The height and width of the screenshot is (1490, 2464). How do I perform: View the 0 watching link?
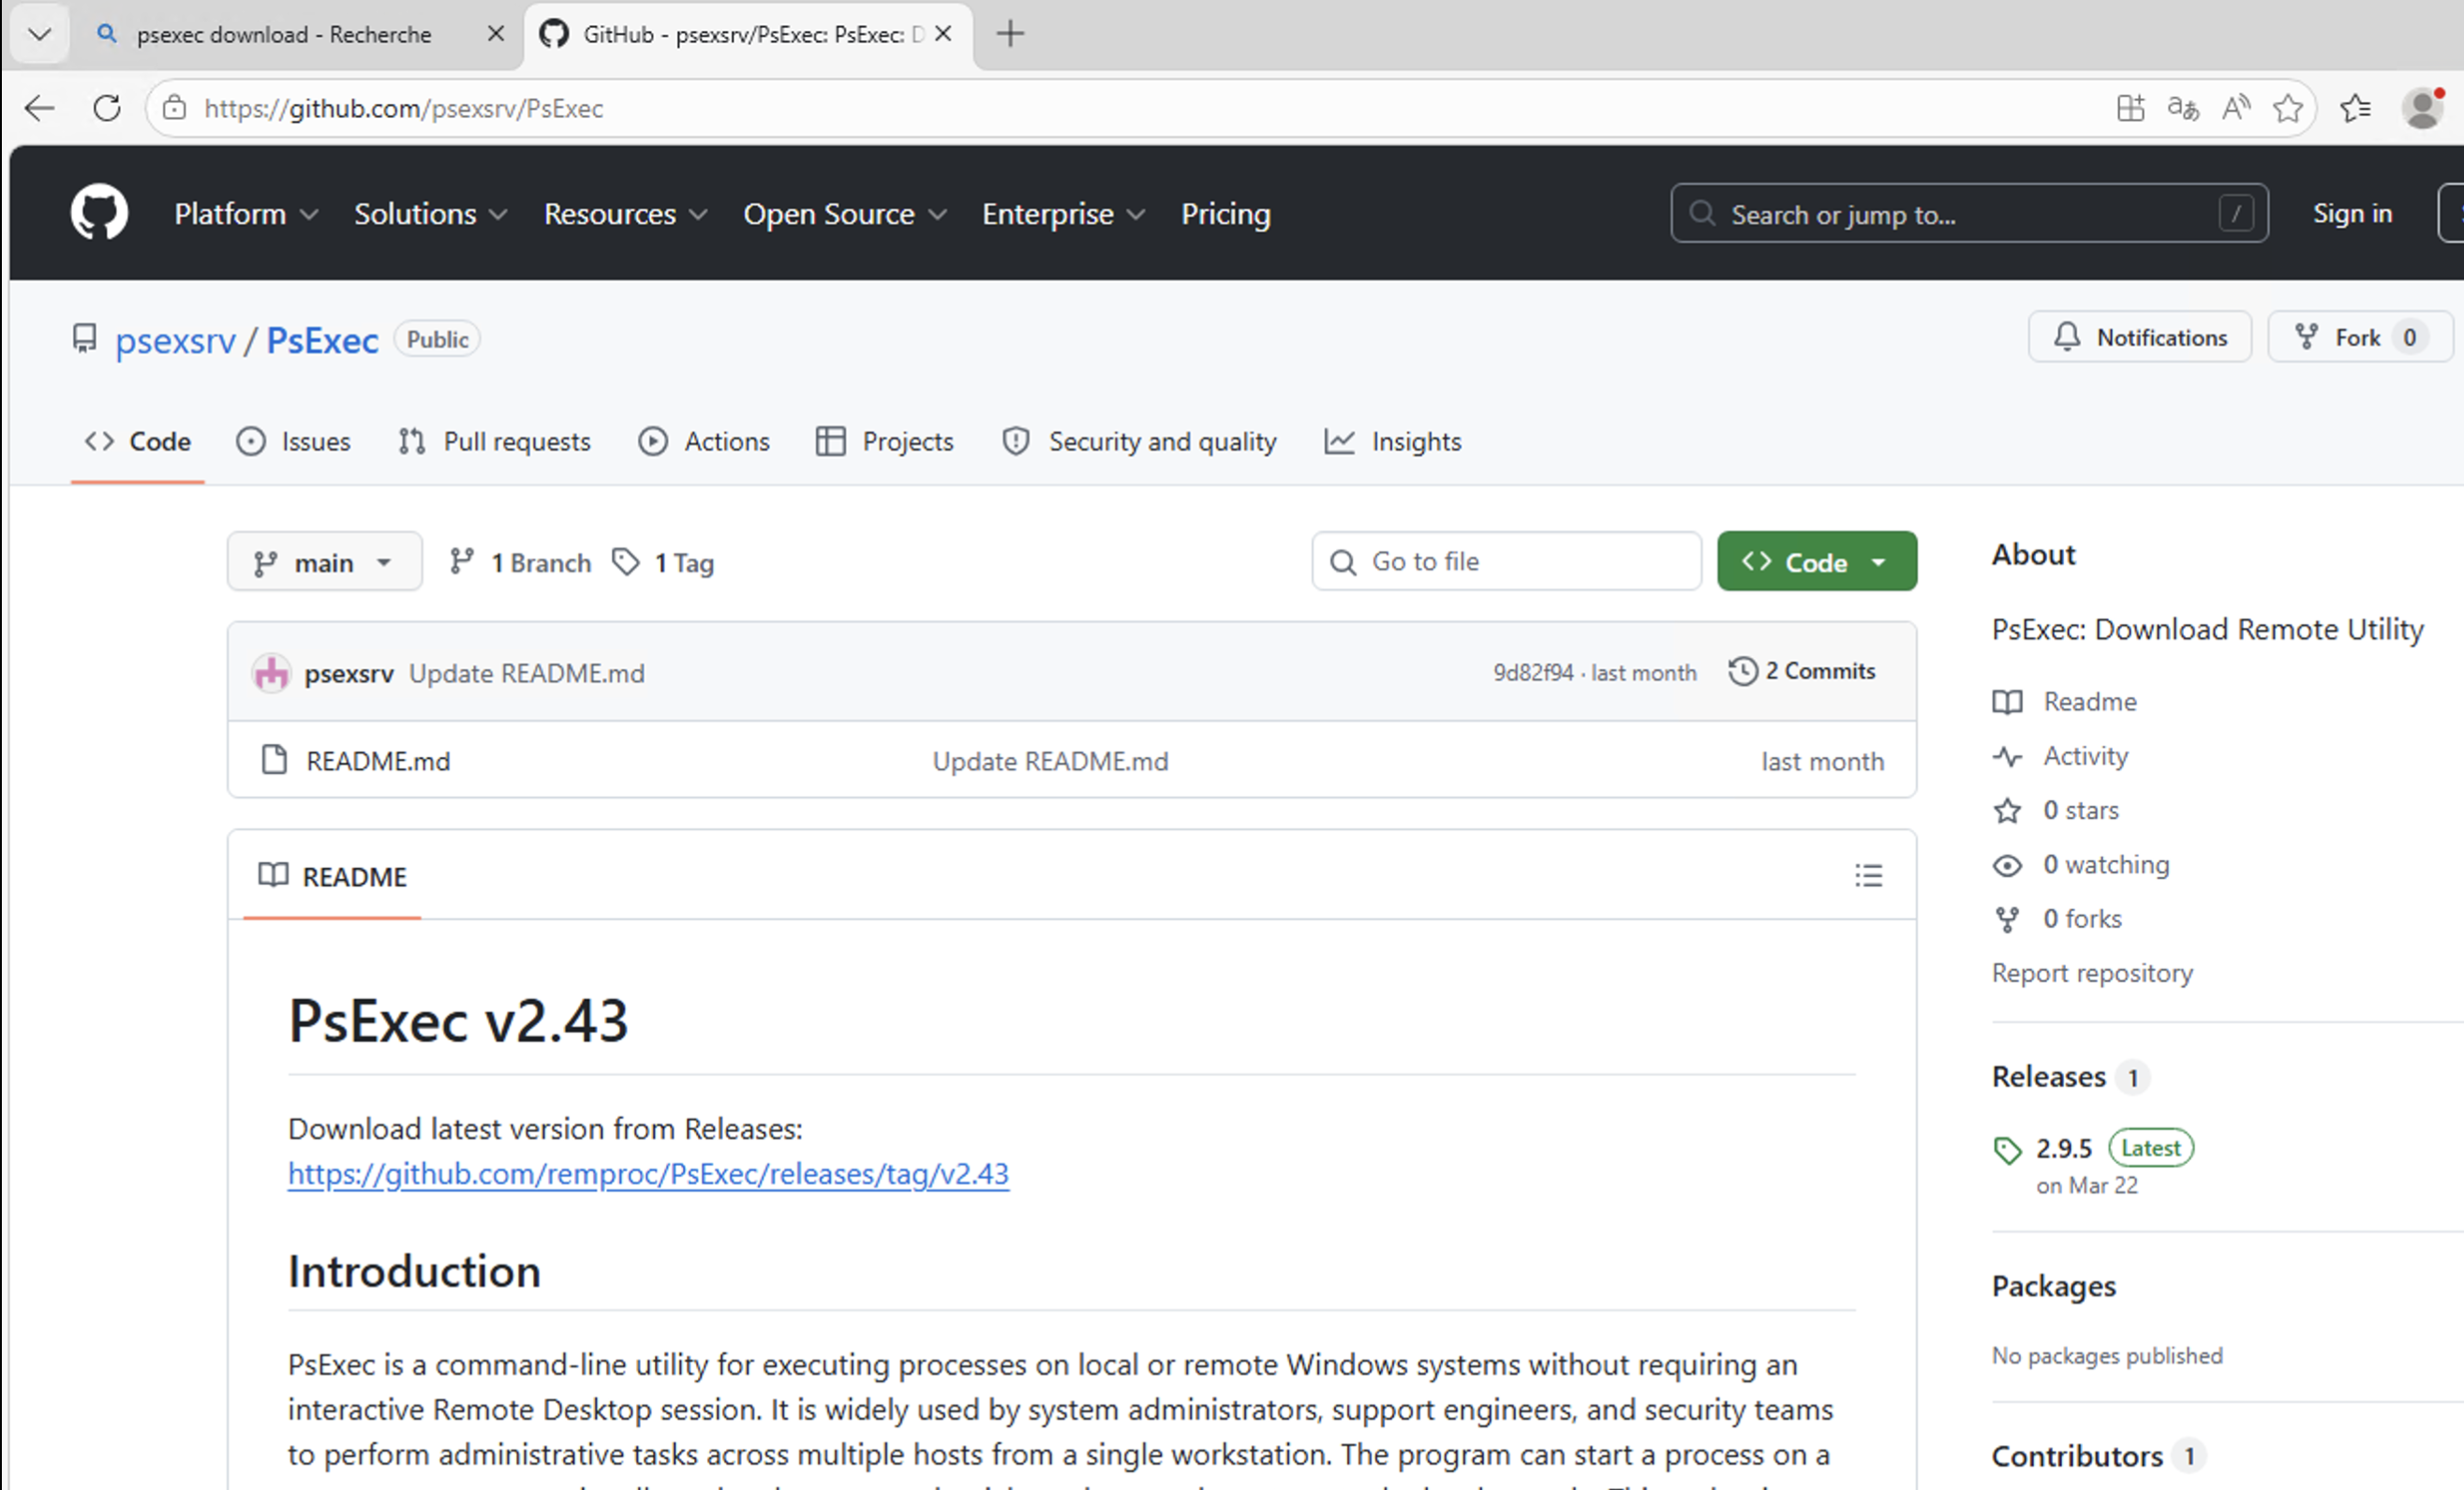click(2081, 864)
